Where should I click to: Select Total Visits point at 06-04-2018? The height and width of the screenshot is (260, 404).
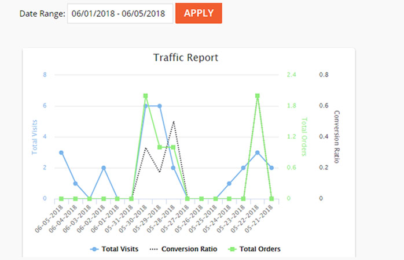(x=75, y=183)
